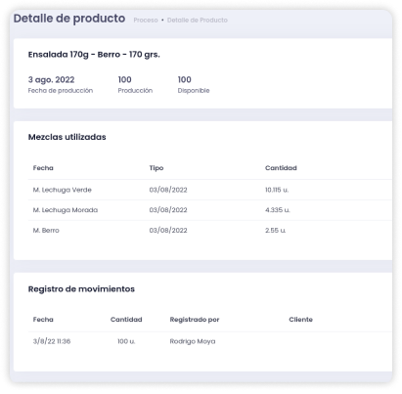402x394 pixels.
Task: Select the Disponible value 100
Action: (x=184, y=80)
